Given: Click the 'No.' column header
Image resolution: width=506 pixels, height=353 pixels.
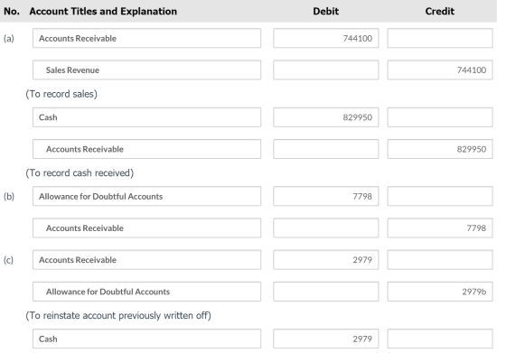Looking at the screenshot, I should pyautogui.click(x=12, y=11).
